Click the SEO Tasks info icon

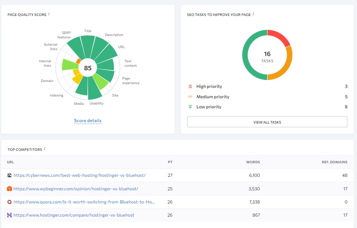[253, 14]
